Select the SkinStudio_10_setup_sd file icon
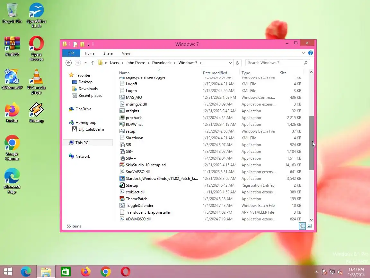The height and width of the screenshot is (278, 370). (122, 165)
